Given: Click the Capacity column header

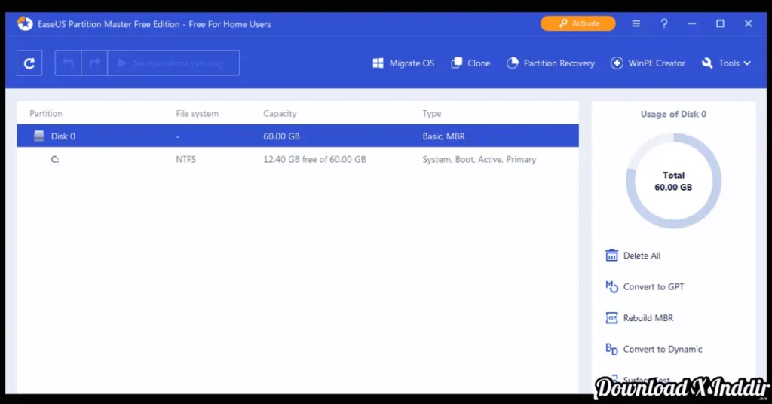Looking at the screenshot, I should click(280, 113).
